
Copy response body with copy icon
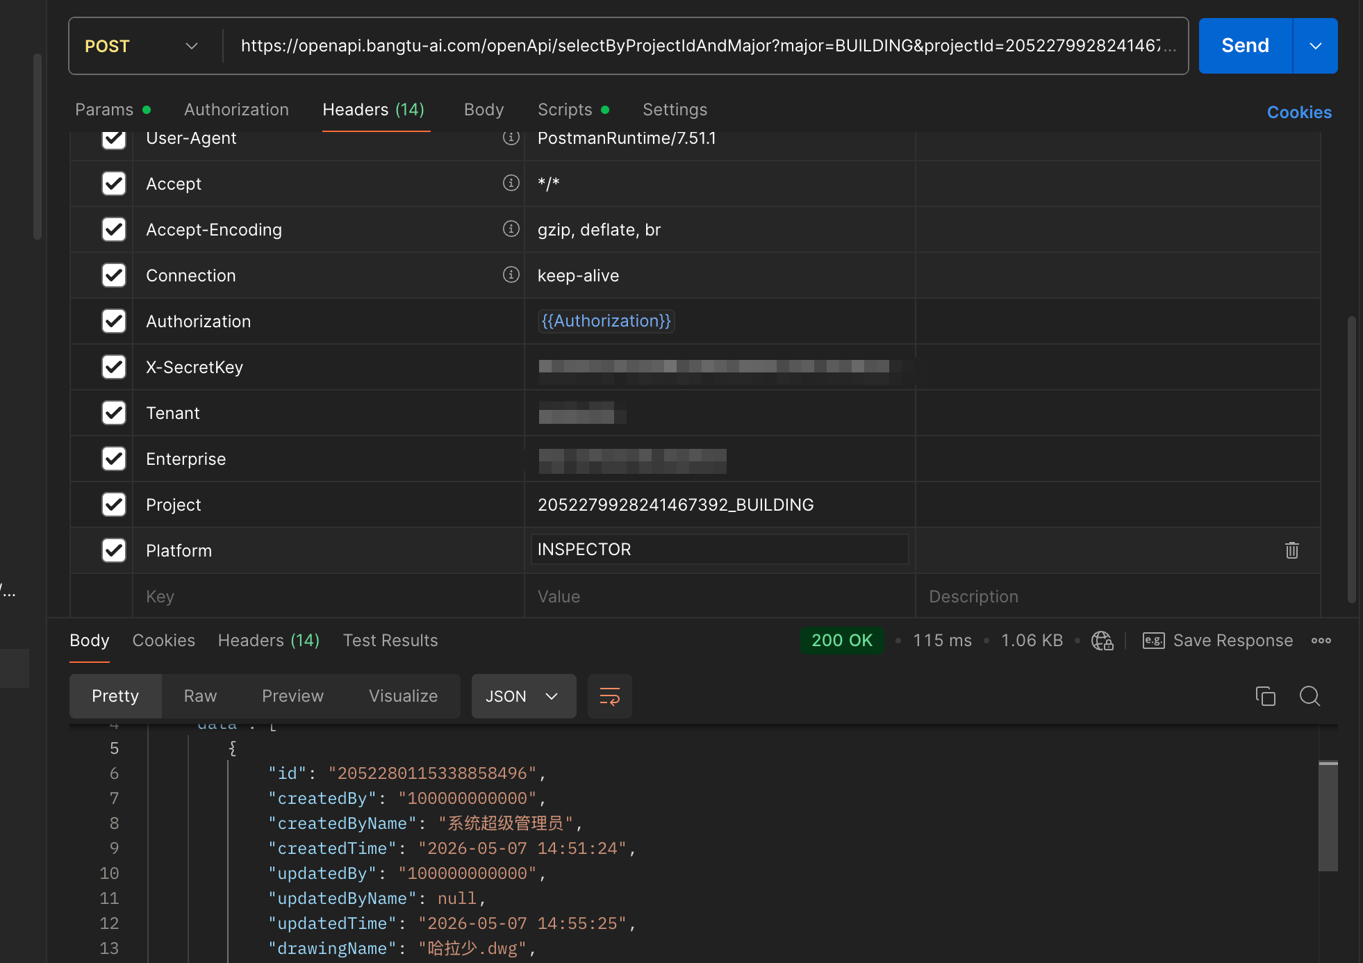(1265, 696)
